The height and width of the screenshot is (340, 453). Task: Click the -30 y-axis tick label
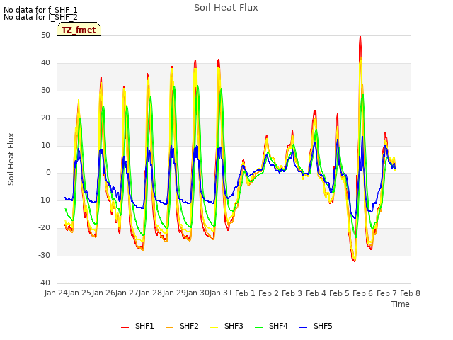[x=44, y=255]
